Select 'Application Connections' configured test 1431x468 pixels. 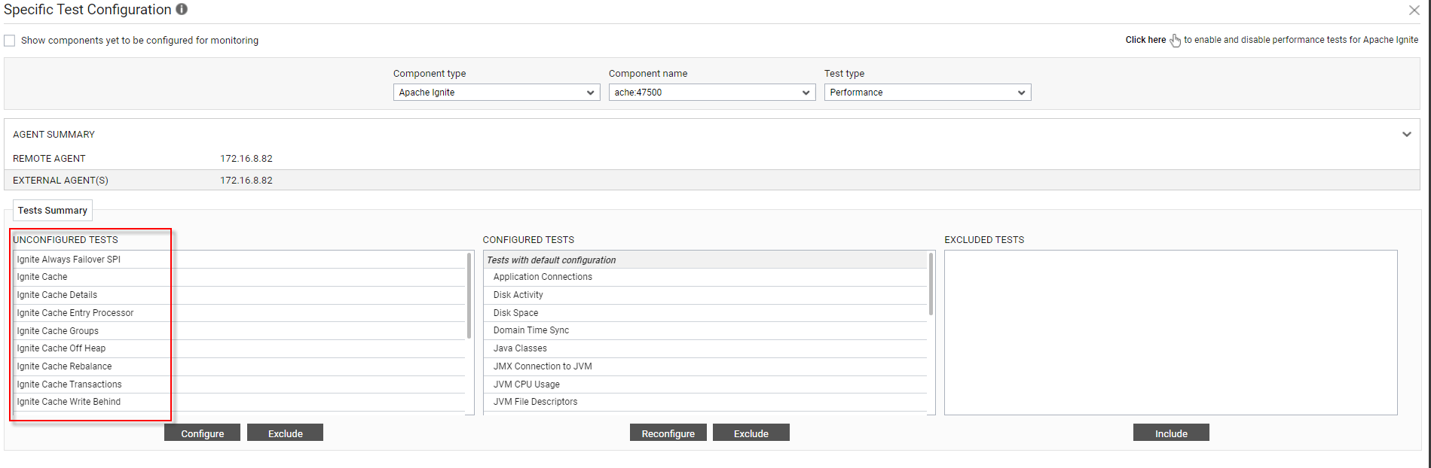pos(705,277)
